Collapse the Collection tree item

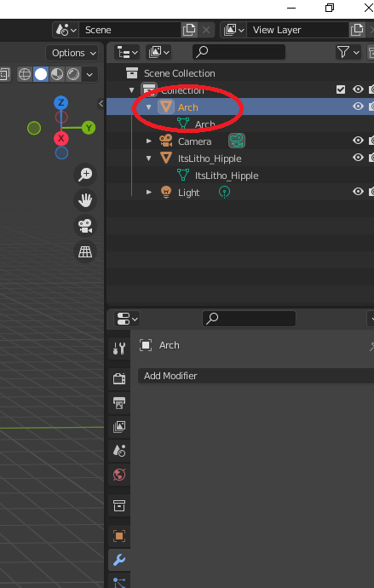click(x=131, y=90)
